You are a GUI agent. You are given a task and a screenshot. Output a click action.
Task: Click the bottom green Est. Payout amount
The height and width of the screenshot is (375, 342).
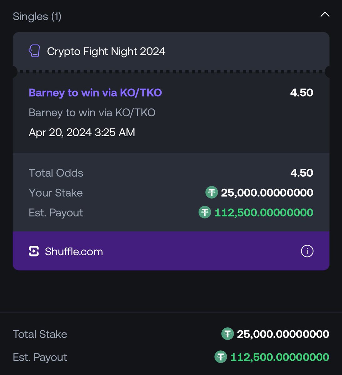tap(280, 357)
